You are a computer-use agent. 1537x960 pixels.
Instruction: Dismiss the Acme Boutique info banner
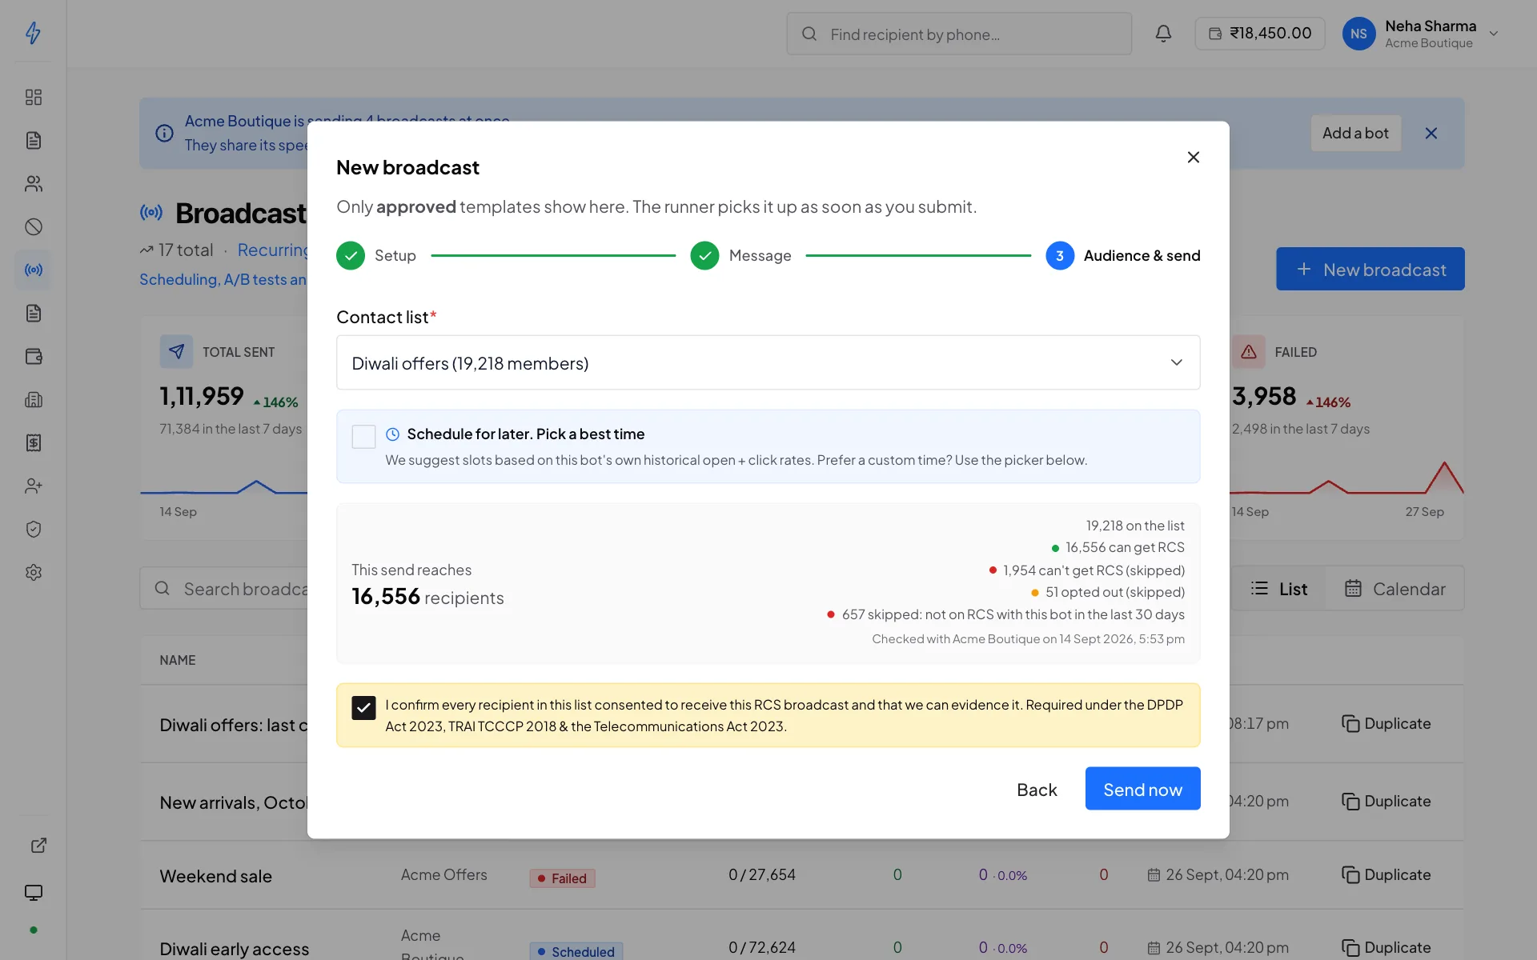[1431, 133]
